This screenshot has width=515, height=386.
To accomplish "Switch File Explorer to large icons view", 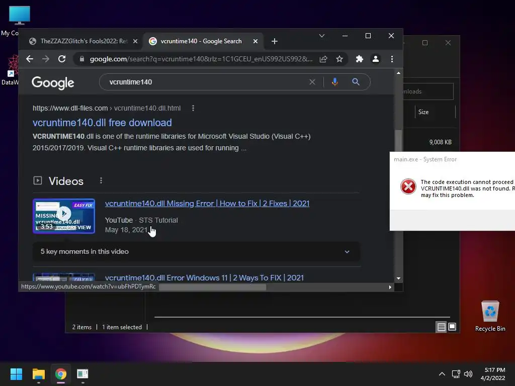I will point(452,327).
